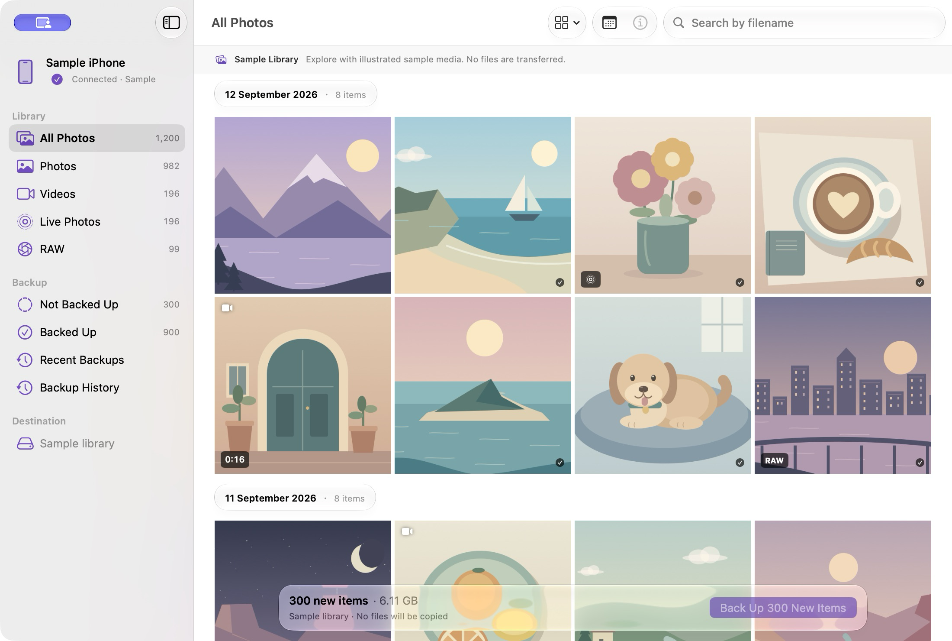This screenshot has width=952, height=641.
Task: Toggle the sidebar visibility button
Action: [x=171, y=23]
